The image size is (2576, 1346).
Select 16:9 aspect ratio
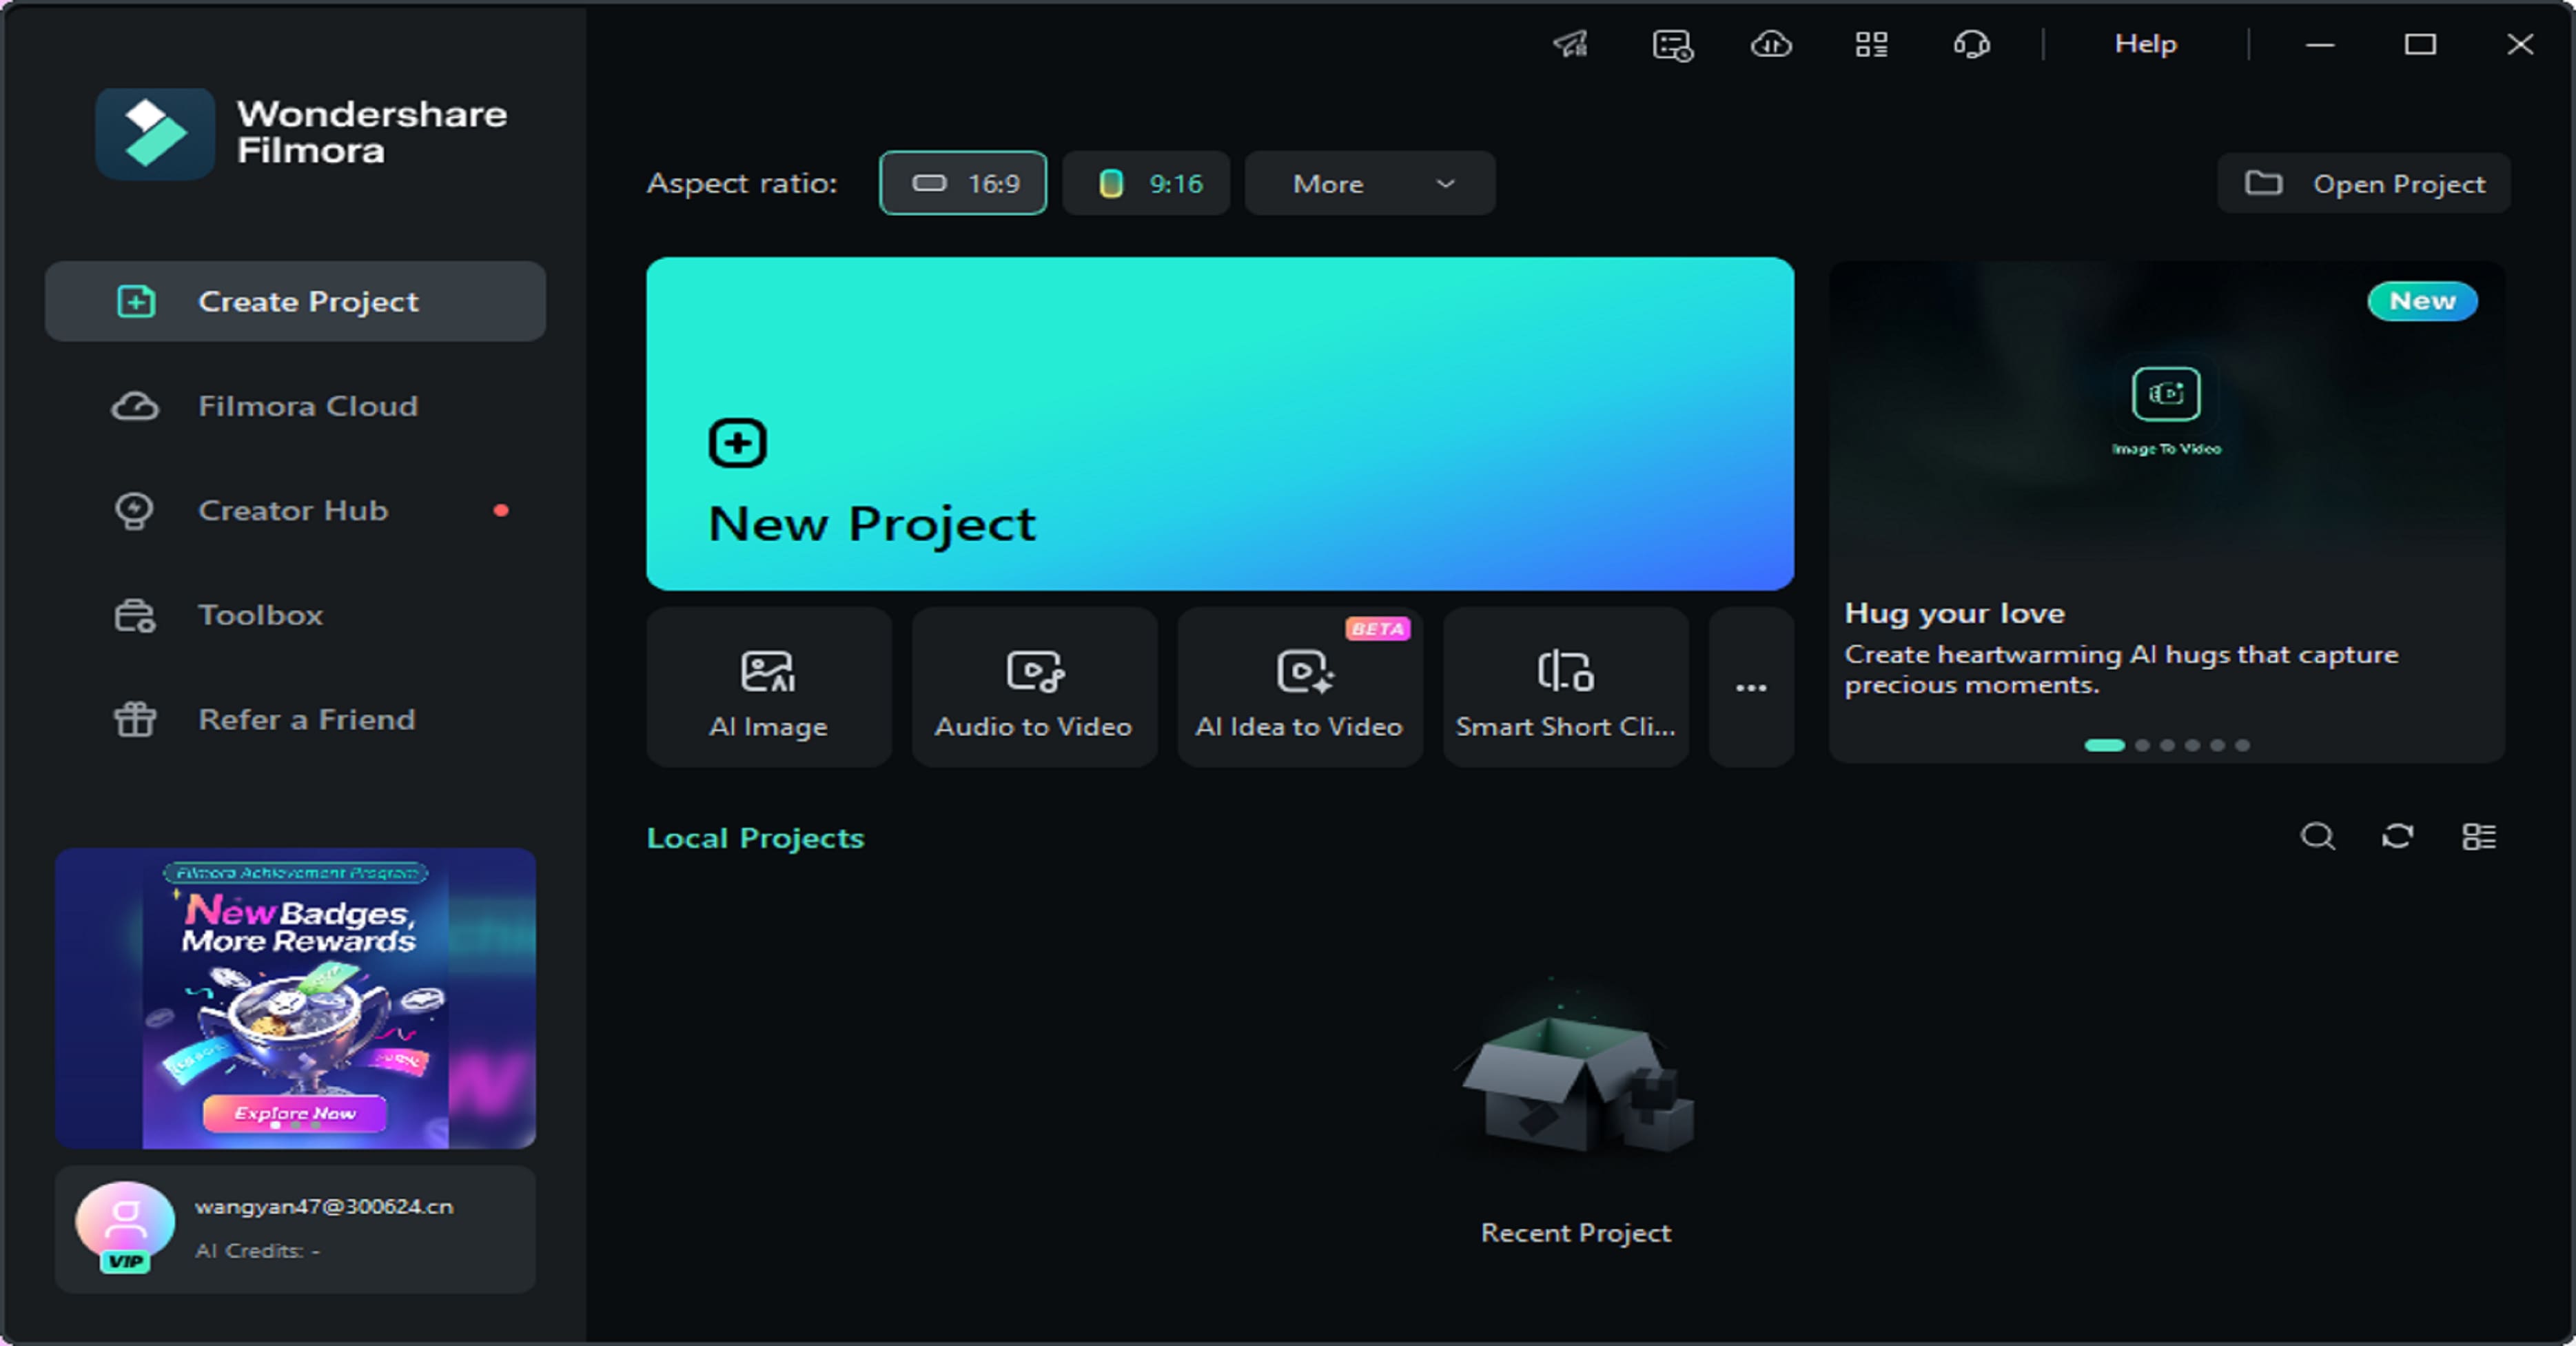(x=963, y=183)
